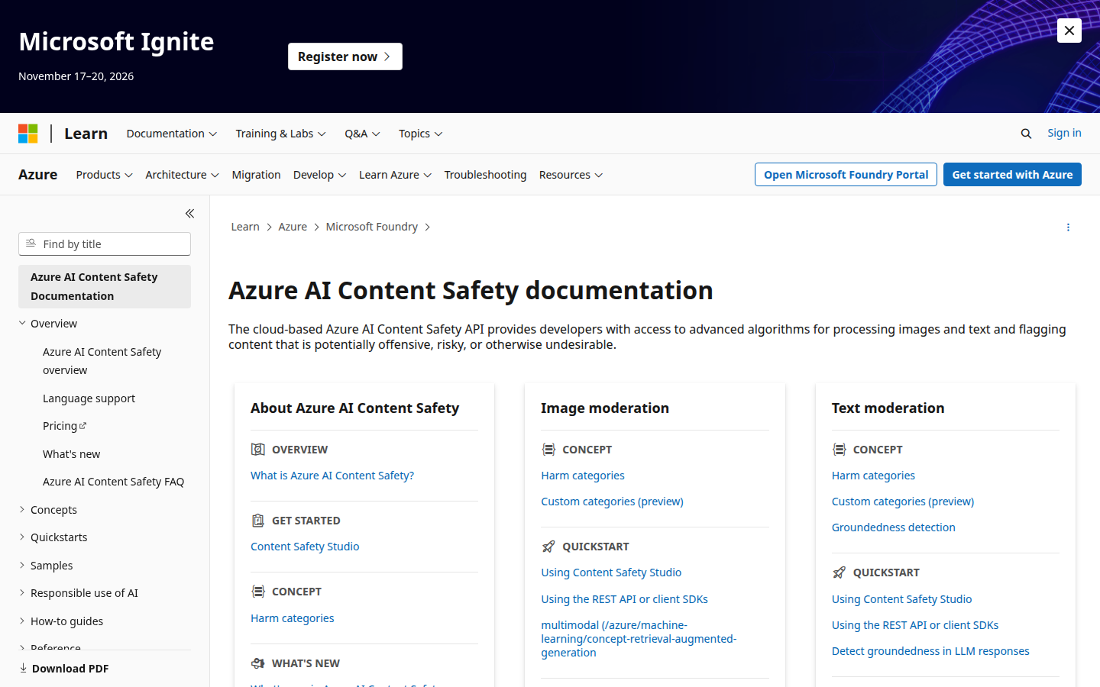The width and height of the screenshot is (1100, 687).
Task: Click the Download PDF arrow icon
Action: tap(24, 668)
